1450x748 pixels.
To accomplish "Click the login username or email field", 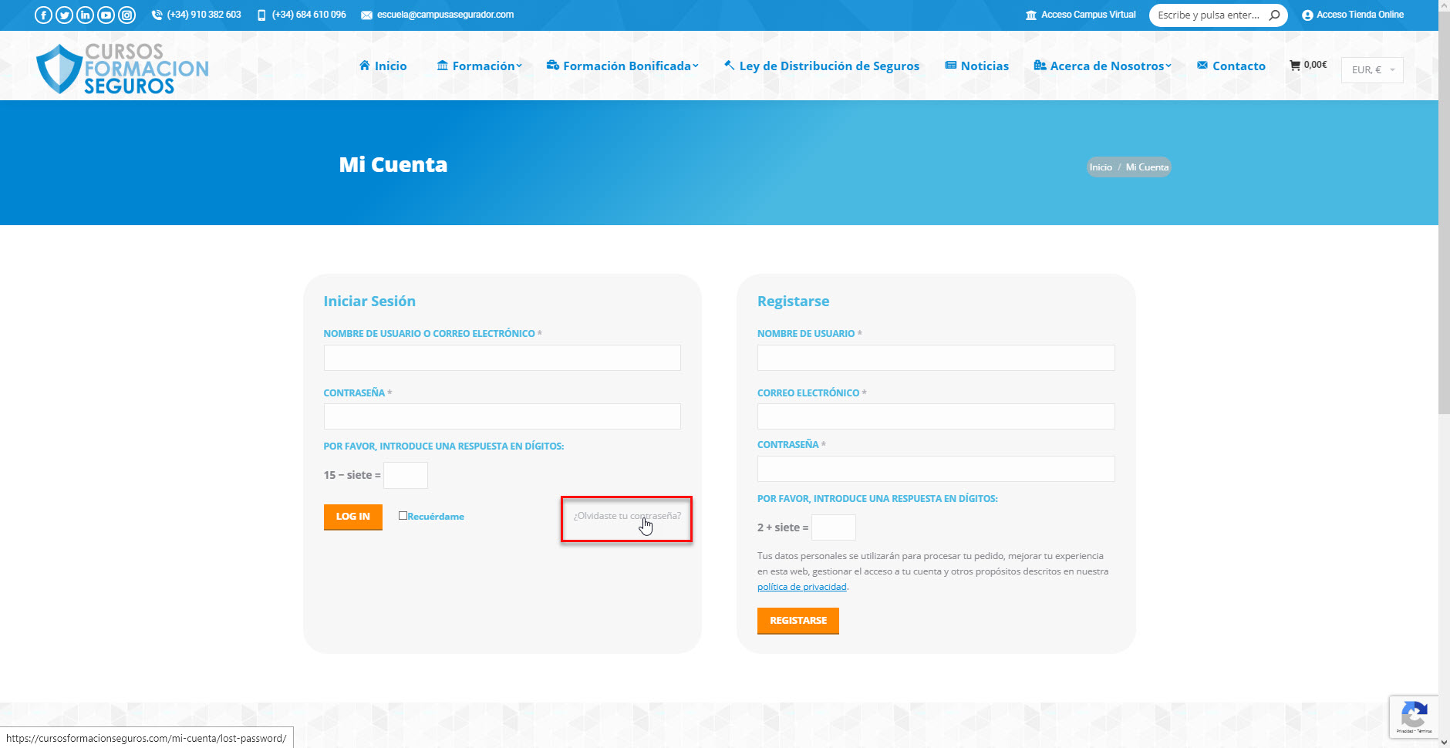I will click(x=502, y=358).
